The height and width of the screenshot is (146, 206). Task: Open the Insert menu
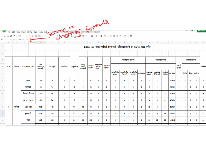(24, 32)
